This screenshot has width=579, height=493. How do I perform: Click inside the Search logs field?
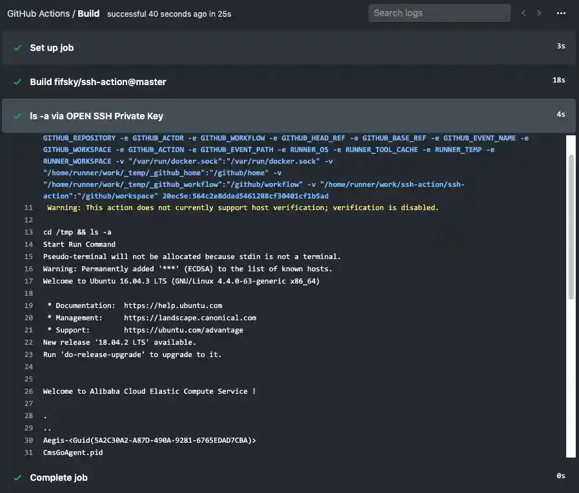point(439,12)
